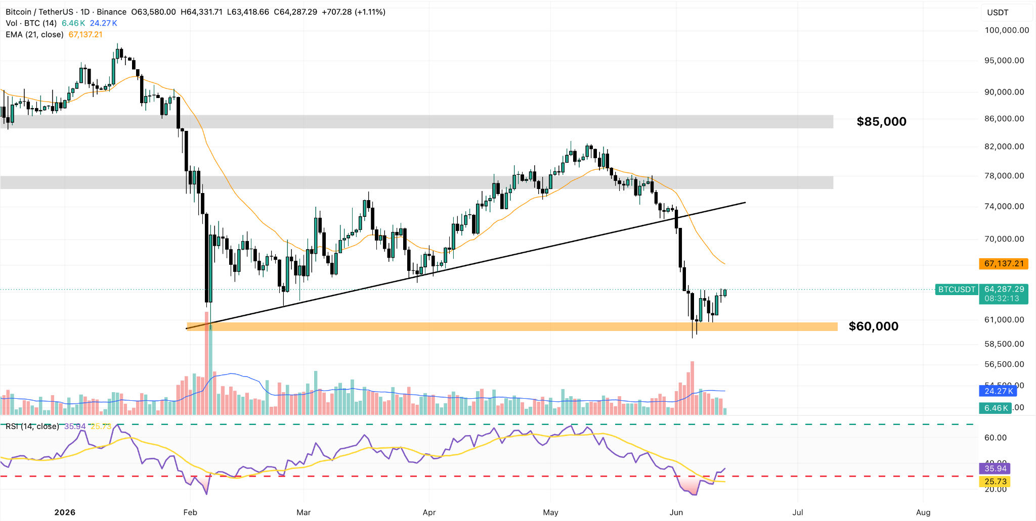
Task: Click the green 6.46K volume axis tag
Action: coord(995,408)
